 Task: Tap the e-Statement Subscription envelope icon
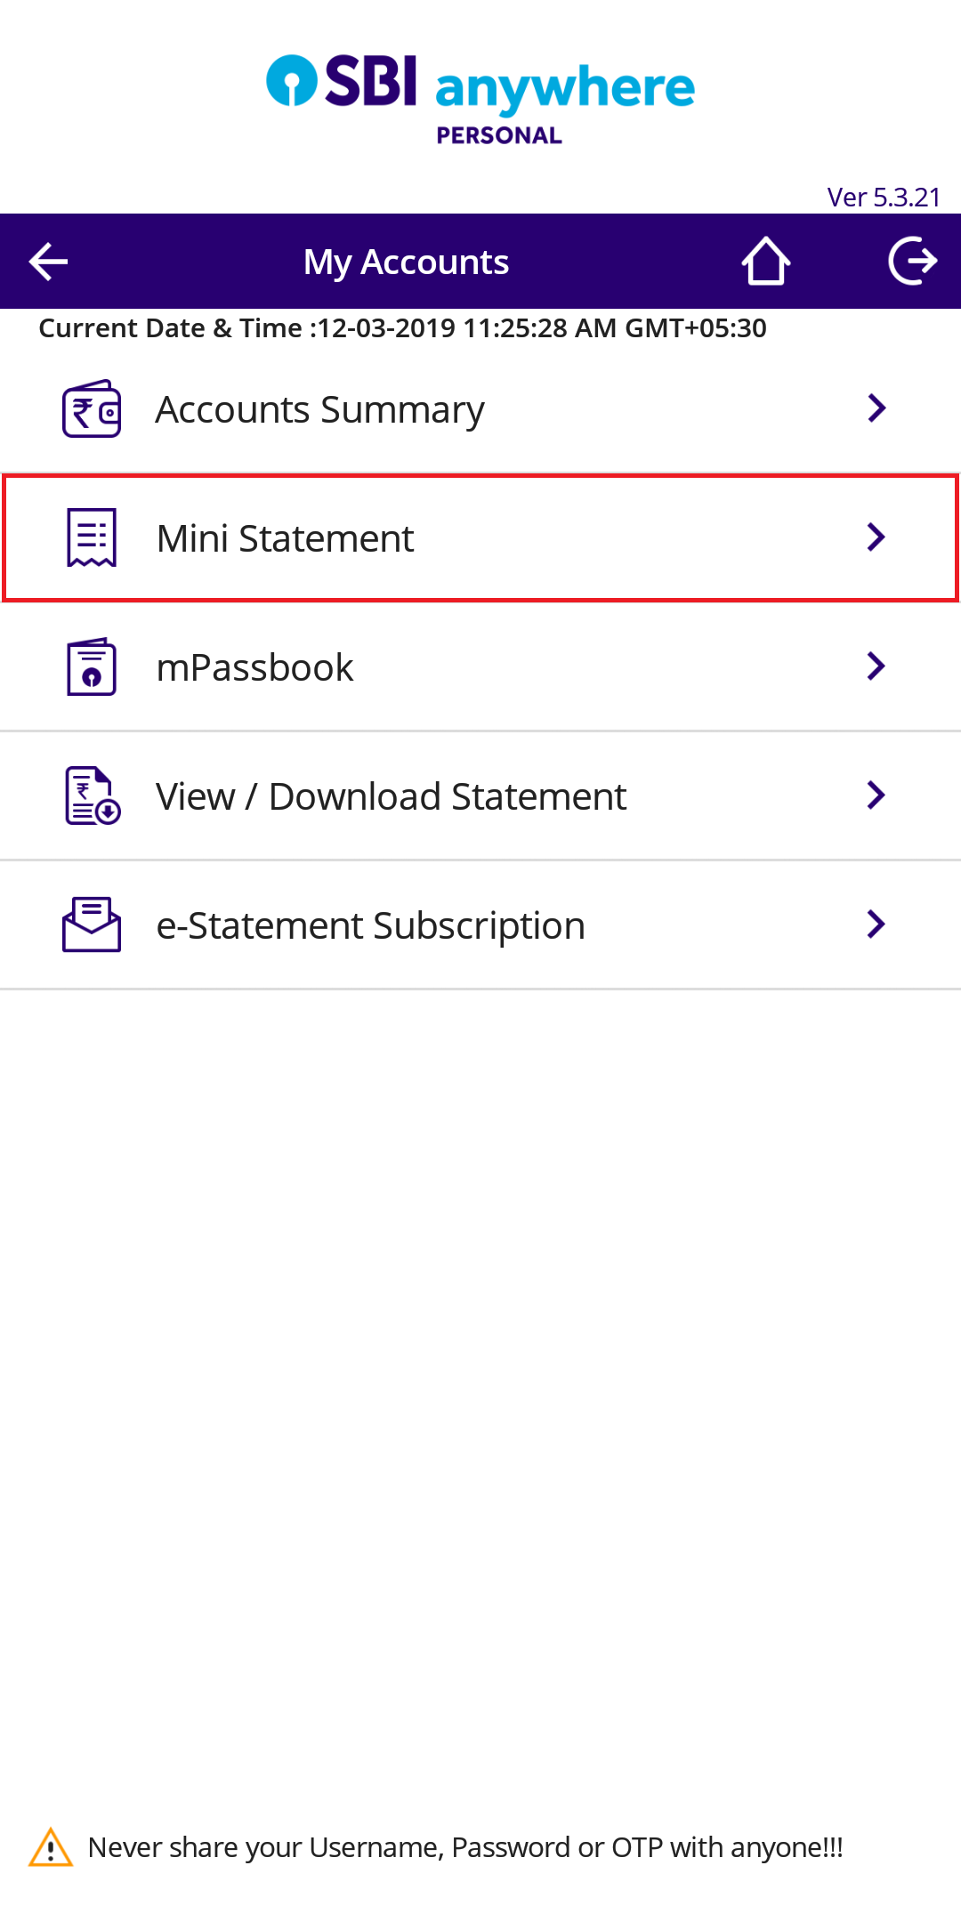[92, 925]
